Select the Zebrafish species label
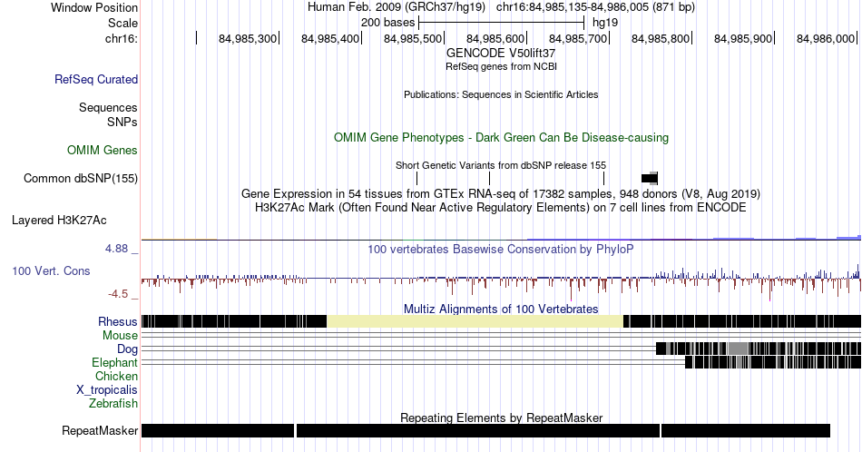 click(x=113, y=403)
